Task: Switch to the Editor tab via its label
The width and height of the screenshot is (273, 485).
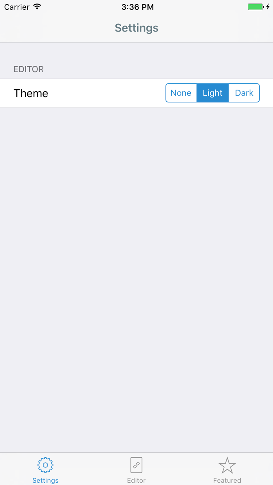Action: click(x=136, y=480)
